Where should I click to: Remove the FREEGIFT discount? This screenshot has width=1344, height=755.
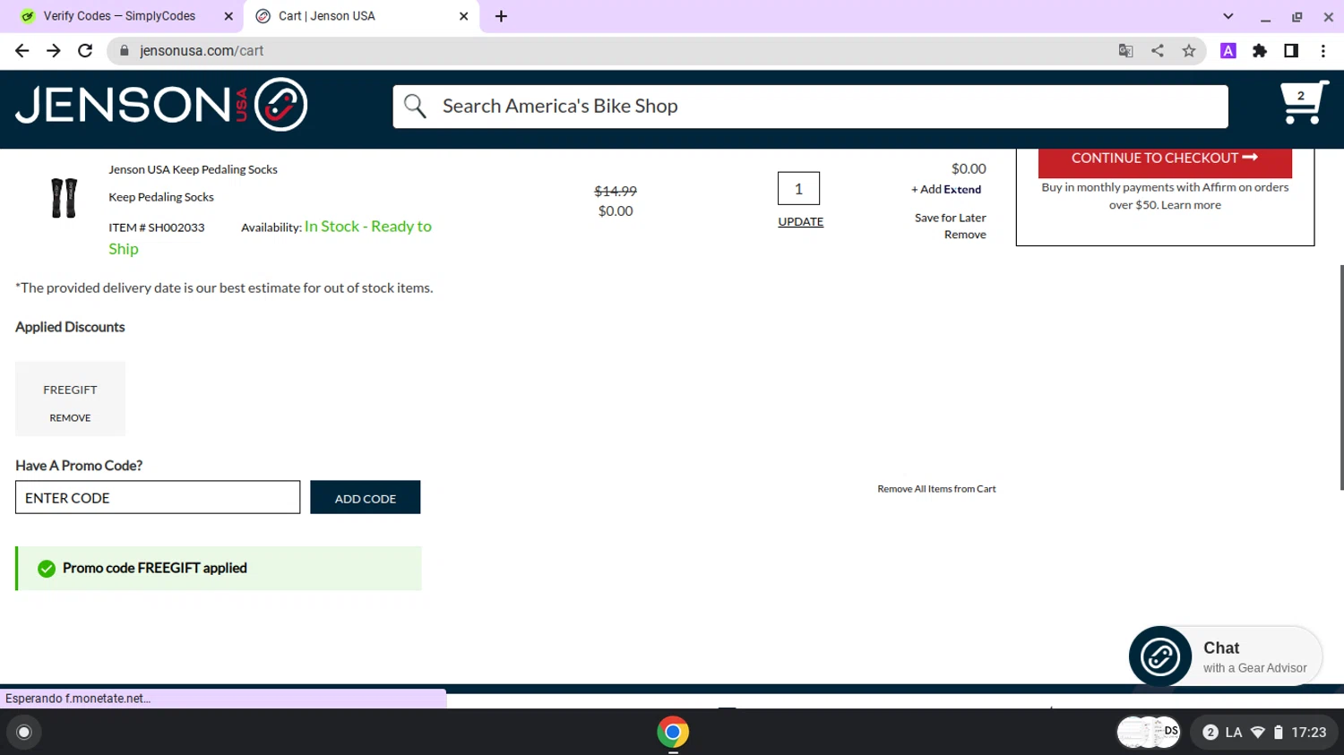(70, 417)
